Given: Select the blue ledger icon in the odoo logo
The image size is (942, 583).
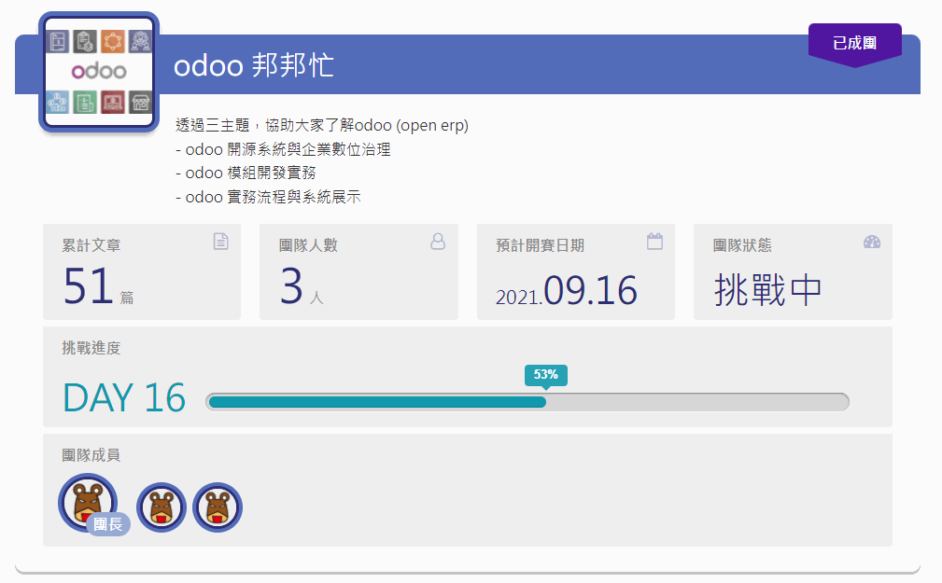Looking at the screenshot, I should [x=59, y=41].
